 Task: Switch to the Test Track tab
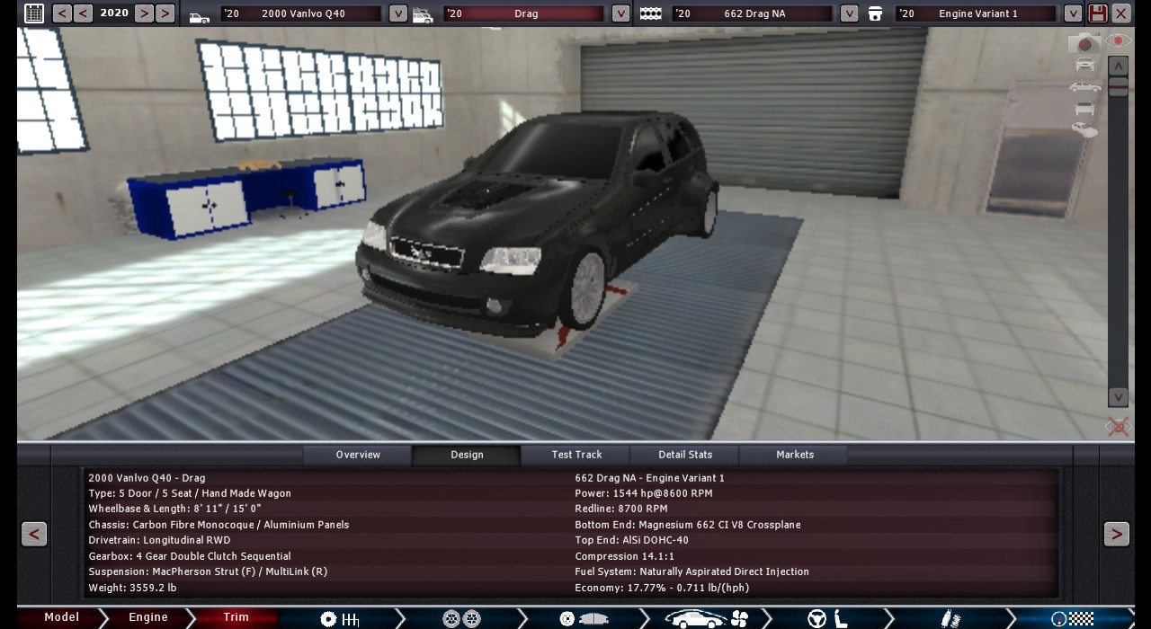[x=576, y=455]
